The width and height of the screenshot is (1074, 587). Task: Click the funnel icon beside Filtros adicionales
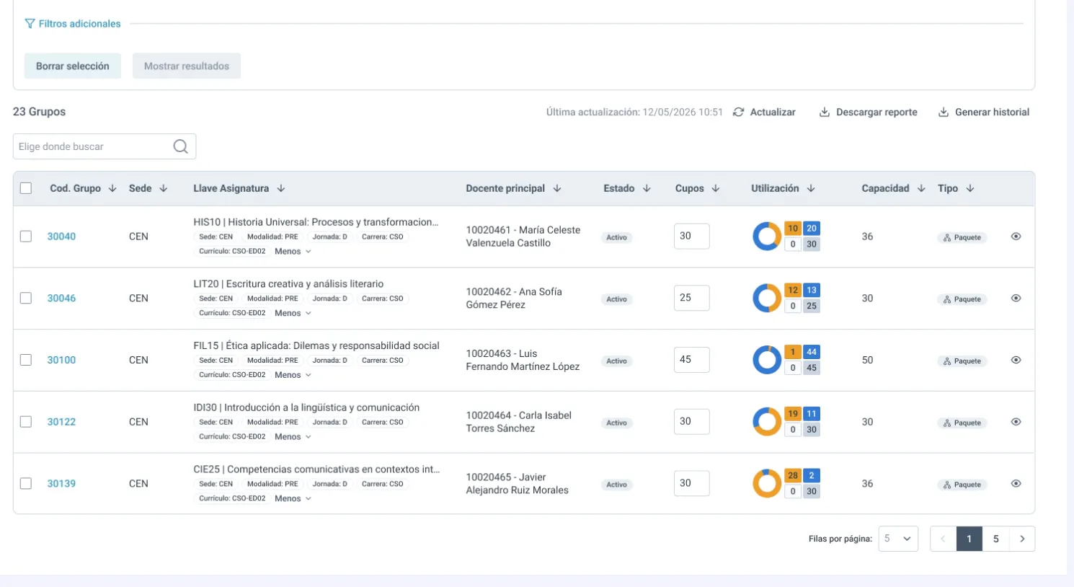pyautogui.click(x=30, y=24)
